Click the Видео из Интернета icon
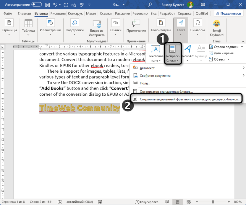Image resolution: width=246 pixels, height=205 pixels. coord(97,27)
